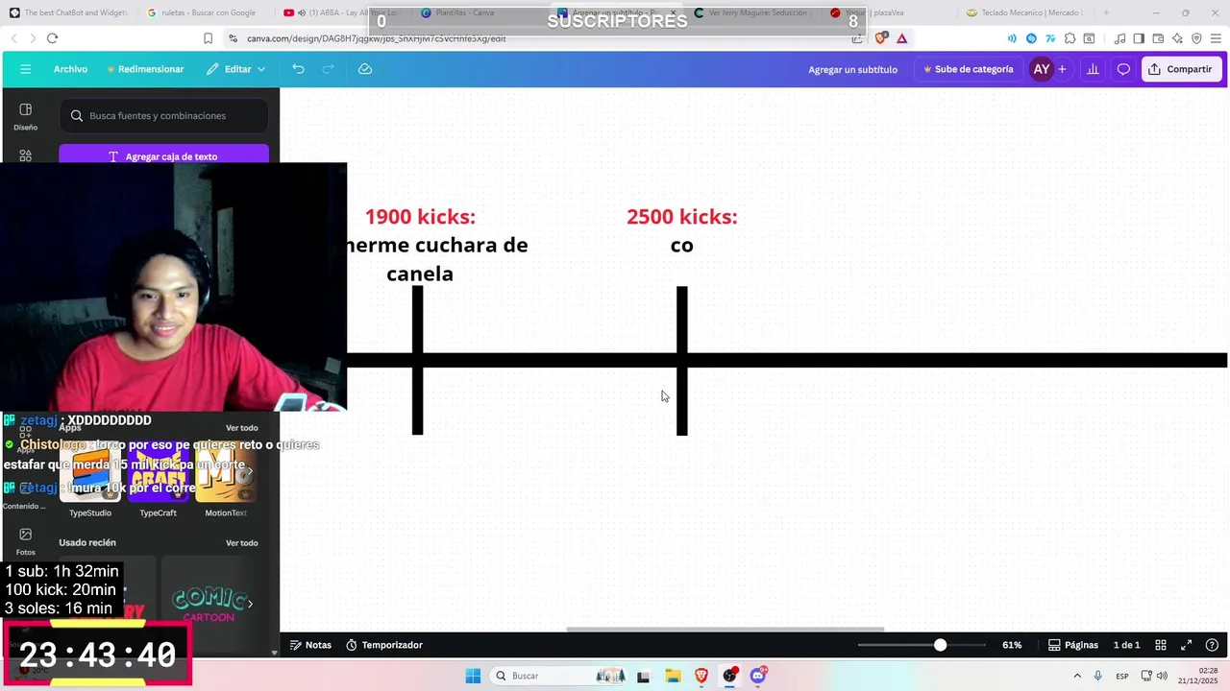Click 'Ver todo' beside Apps

coord(242,428)
